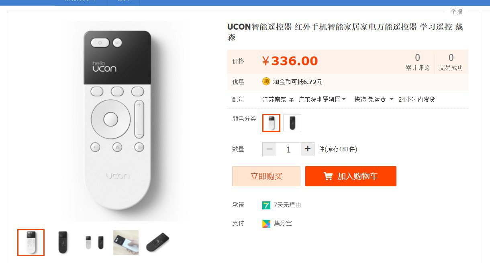Click the 立即购买 buy now button

coord(266,176)
